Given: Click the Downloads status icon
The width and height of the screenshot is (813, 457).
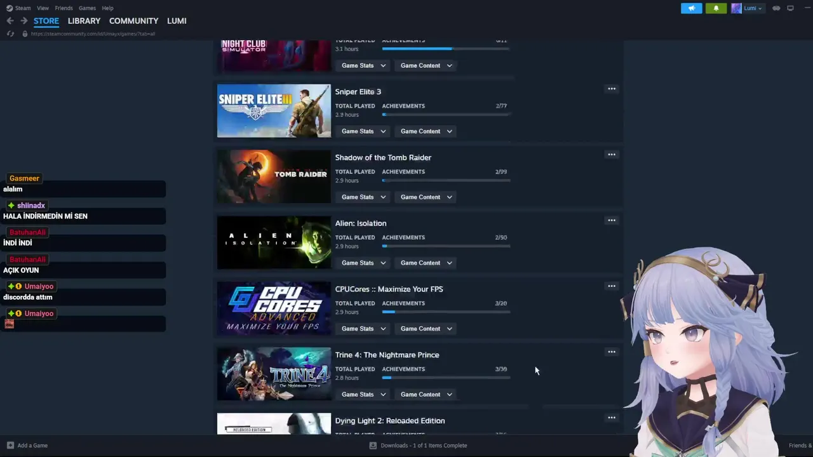Looking at the screenshot, I should [373, 446].
